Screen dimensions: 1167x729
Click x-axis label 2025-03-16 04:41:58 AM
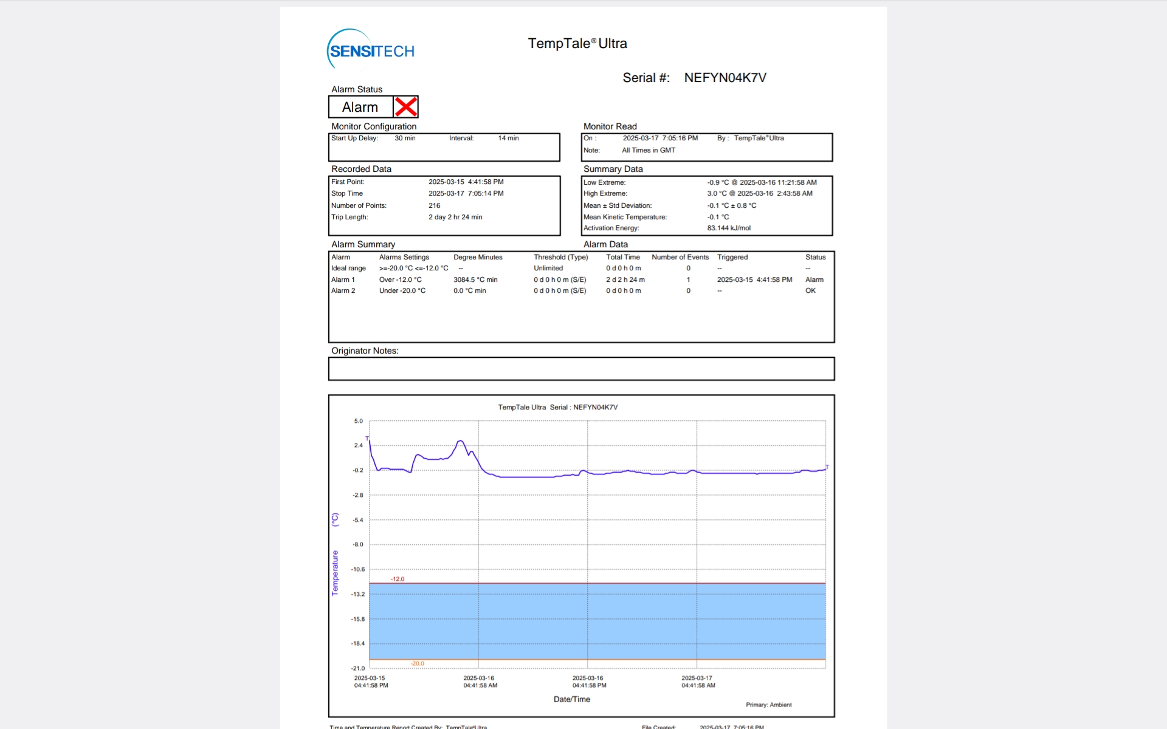(480, 682)
